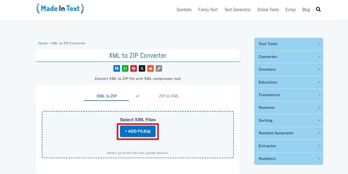Expand the Extractor section
348x174 pixels.
click(x=289, y=146)
